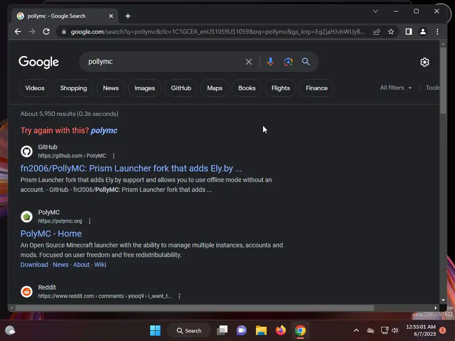Close the pollymc Google Search tab
Image resolution: width=455 pixels, height=341 pixels.
pyautogui.click(x=111, y=16)
